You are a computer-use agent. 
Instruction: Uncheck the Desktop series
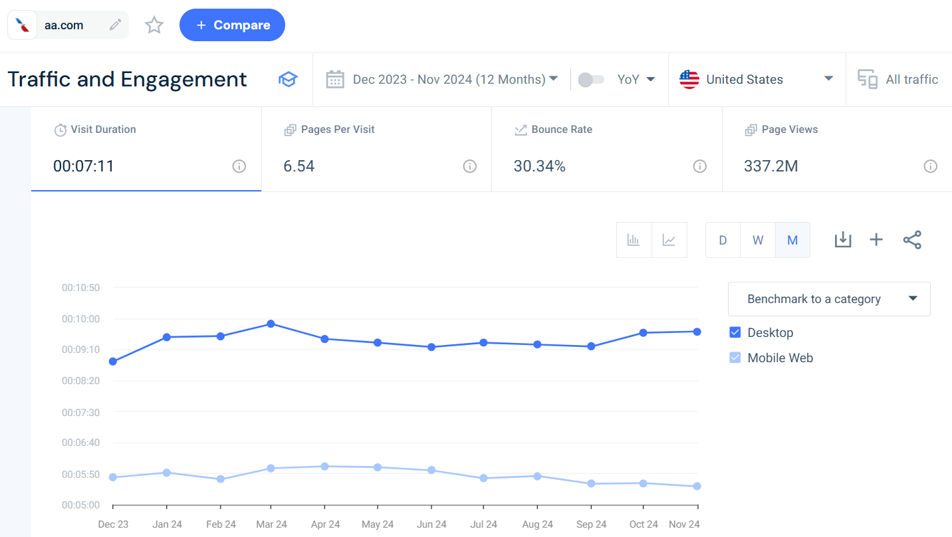[735, 332]
